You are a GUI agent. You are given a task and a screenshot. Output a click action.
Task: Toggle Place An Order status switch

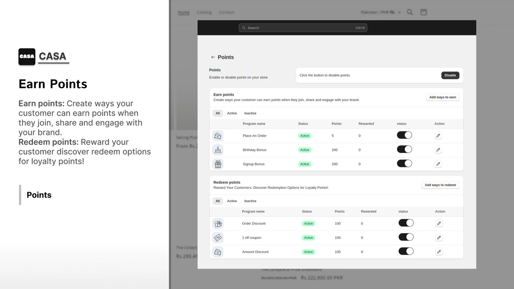pos(404,135)
